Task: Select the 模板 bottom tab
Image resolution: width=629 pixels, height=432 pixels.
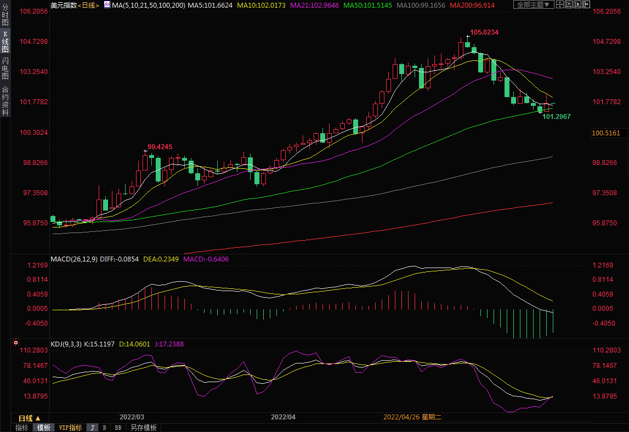Action: (43, 428)
